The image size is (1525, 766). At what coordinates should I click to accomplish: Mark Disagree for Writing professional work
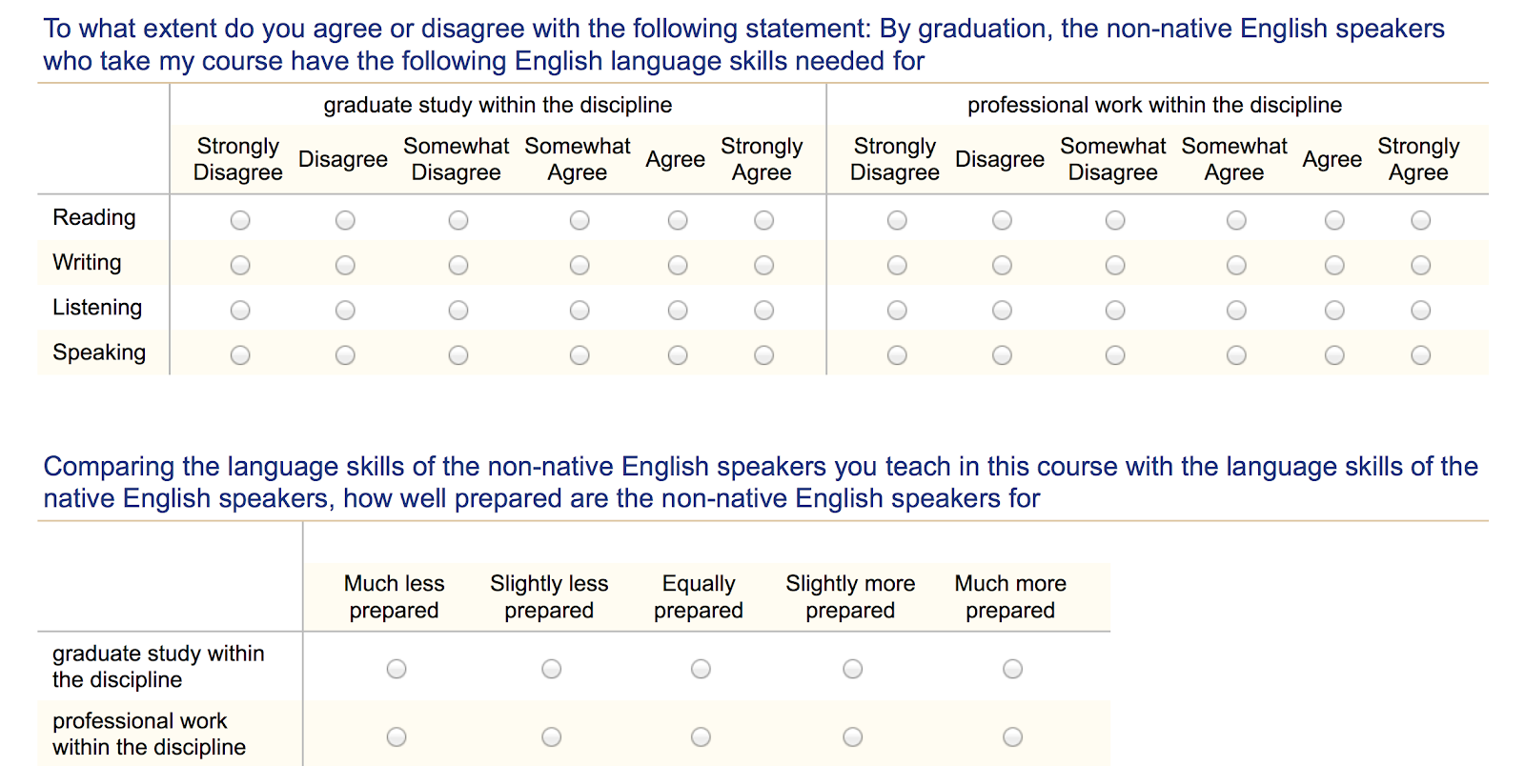click(x=1002, y=265)
